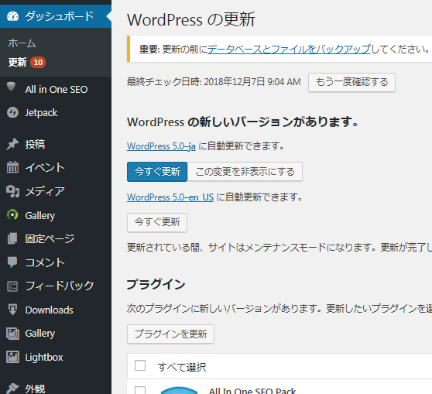Tick the All In One SEO Pack checkbox

(140, 390)
